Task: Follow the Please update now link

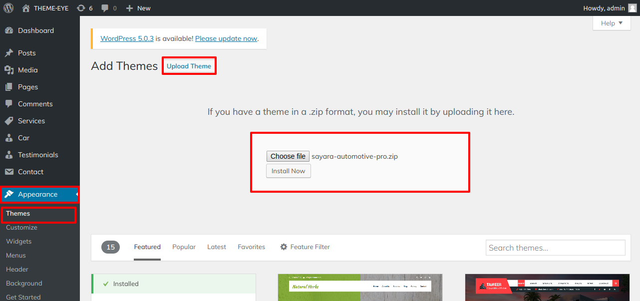Action: pos(226,38)
